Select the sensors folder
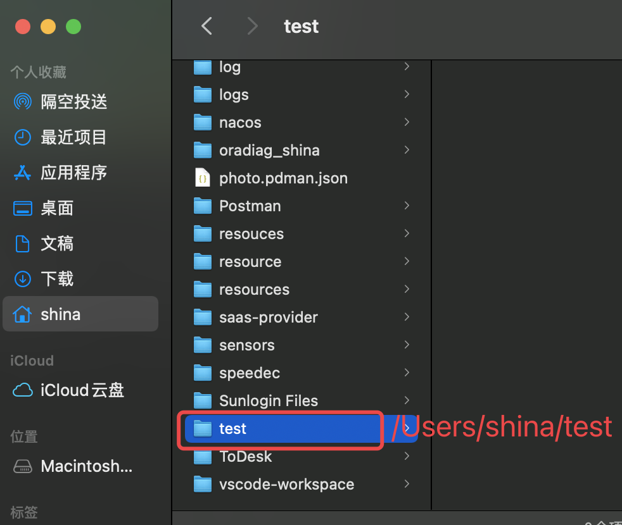The height and width of the screenshot is (525, 622). [301, 345]
